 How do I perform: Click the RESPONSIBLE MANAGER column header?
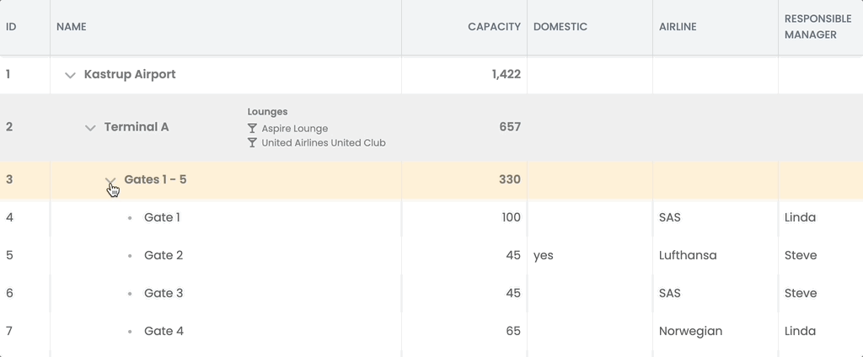pyautogui.click(x=821, y=27)
